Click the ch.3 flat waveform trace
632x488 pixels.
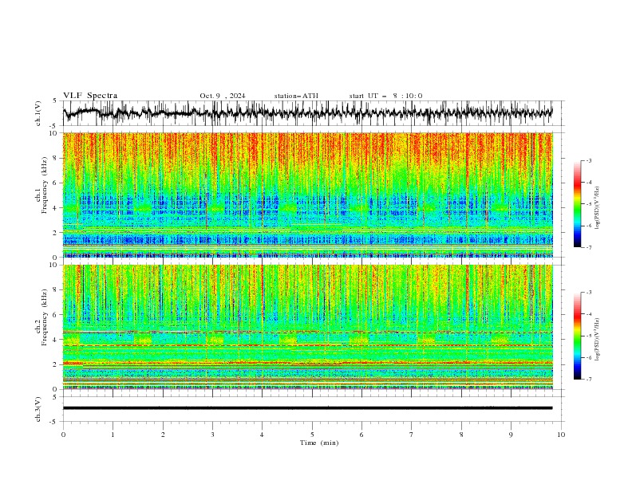pos(308,408)
